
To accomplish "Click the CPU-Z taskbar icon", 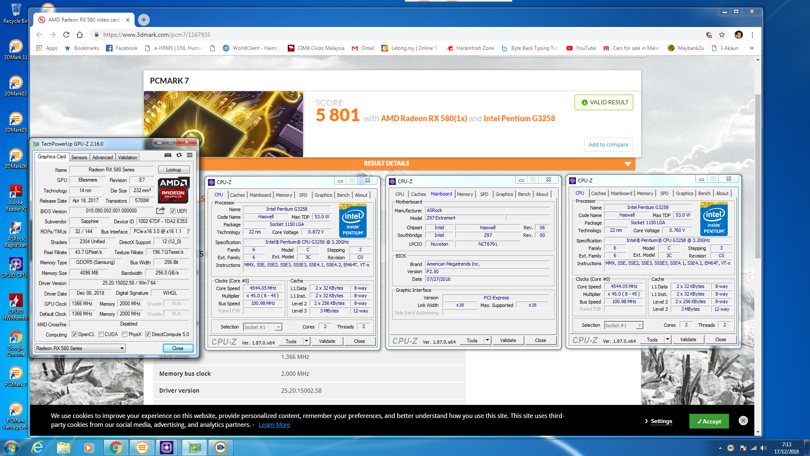I will pos(167,448).
